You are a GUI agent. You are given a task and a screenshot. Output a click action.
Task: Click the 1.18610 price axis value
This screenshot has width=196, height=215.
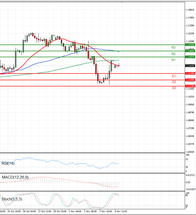pyautogui.click(x=190, y=10)
